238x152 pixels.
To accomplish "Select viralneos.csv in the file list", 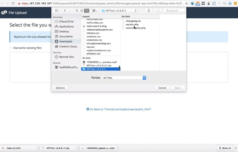I will pyautogui.click(x=93, y=36).
